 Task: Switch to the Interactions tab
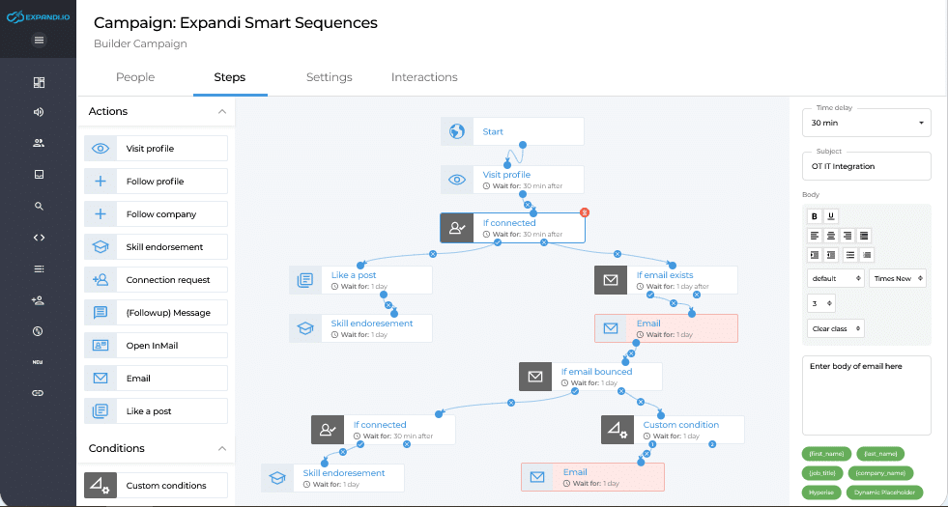(424, 77)
